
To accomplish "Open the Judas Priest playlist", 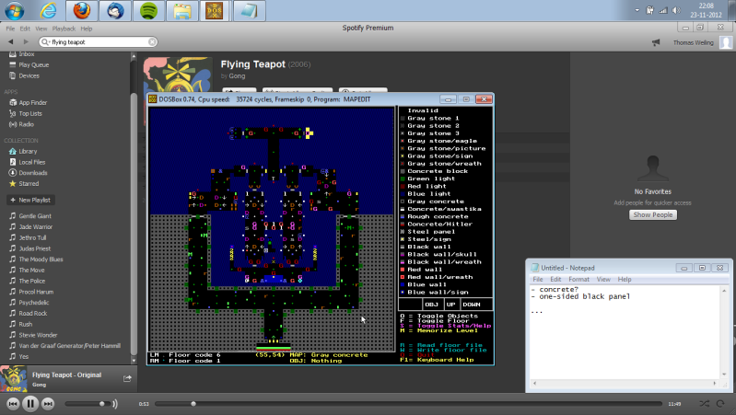I will tap(35, 248).
